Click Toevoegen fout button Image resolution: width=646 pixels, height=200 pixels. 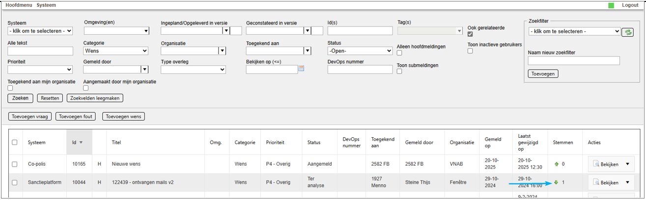pos(75,117)
